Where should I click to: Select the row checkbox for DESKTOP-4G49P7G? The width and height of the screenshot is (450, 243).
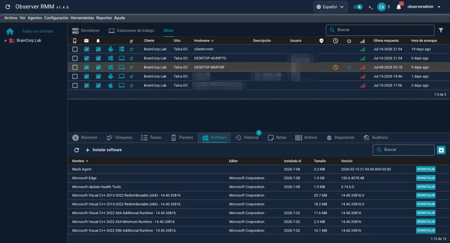pyautogui.click(x=75, y=58)
